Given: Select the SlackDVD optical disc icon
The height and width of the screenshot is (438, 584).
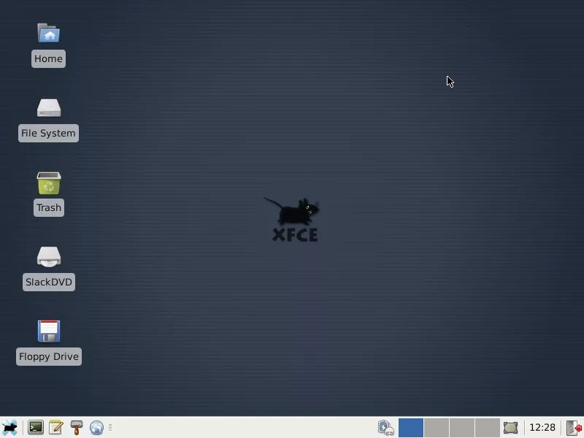Looking at the screenshot, I should click(49, 257).
